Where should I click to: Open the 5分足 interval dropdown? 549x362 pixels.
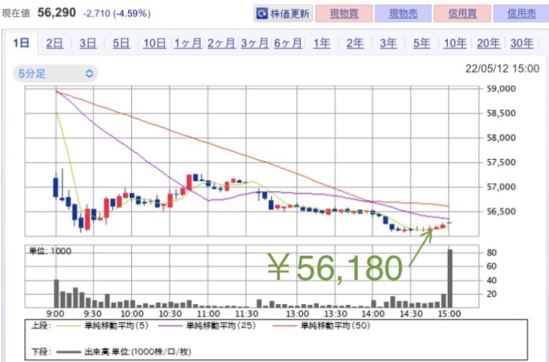click(x=55, y=73)
